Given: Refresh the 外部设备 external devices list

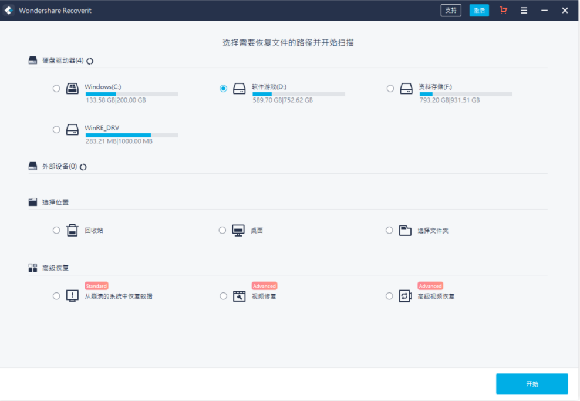Looking at the screenshot, I should (x=83, y=166).
